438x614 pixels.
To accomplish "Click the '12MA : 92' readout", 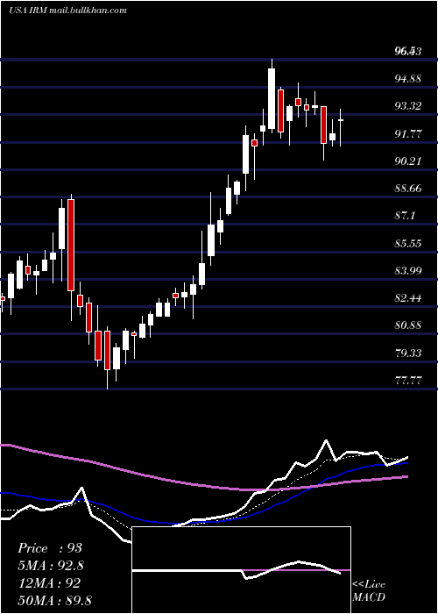I will point(49,583).
